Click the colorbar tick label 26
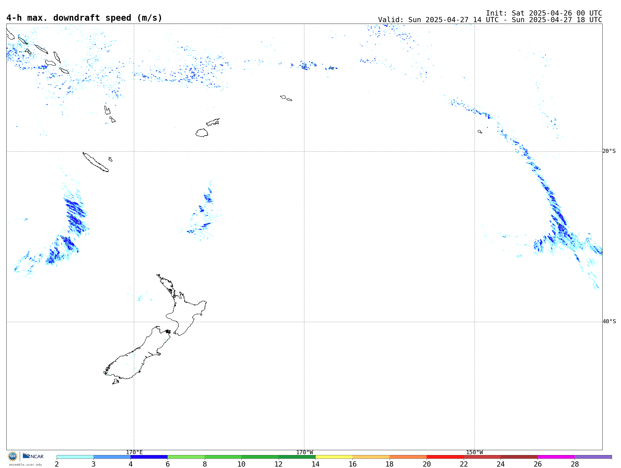621x468 pixels. (538, 464)
